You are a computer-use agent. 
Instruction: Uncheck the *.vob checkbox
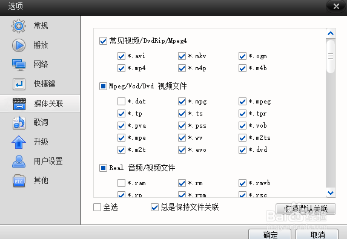[243, 126]
